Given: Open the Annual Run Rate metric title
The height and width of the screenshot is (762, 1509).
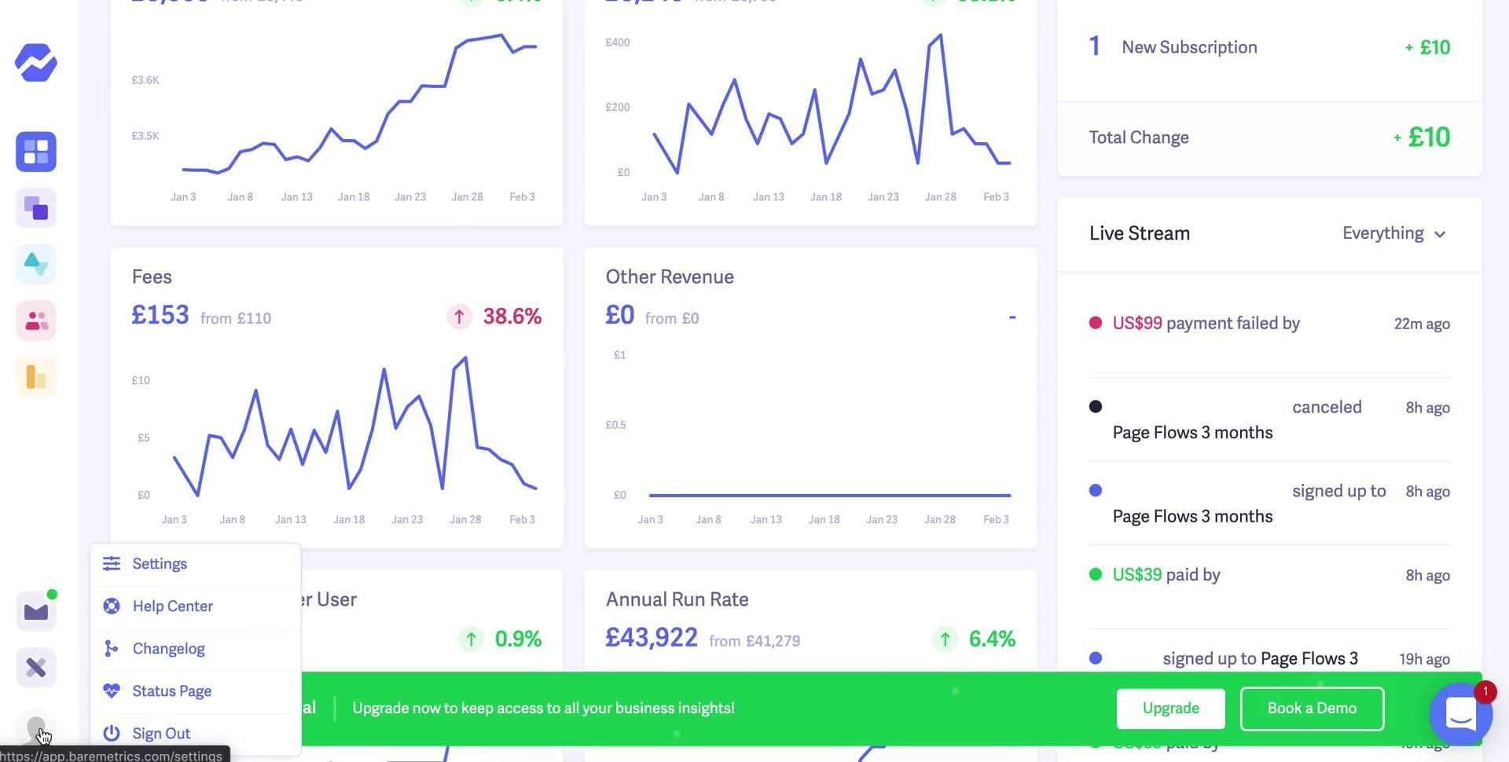Looking at the screenshot, I should point(677,599).
